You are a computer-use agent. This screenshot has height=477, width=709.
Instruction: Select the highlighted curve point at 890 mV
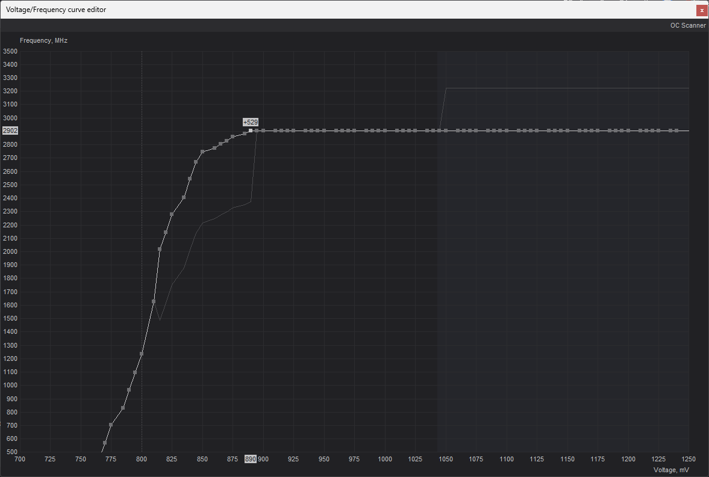(x=251, y=131)
